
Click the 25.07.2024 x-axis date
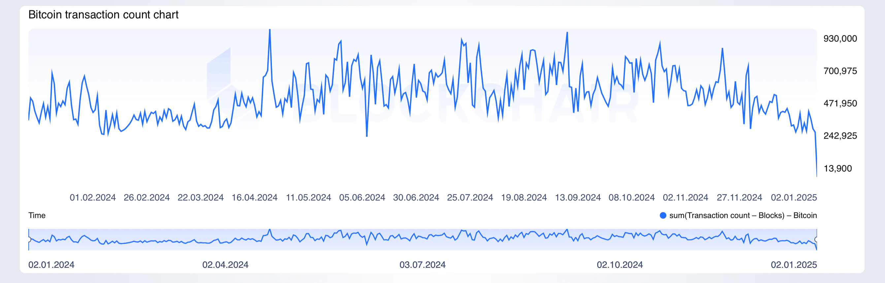(x=470, y=198)
